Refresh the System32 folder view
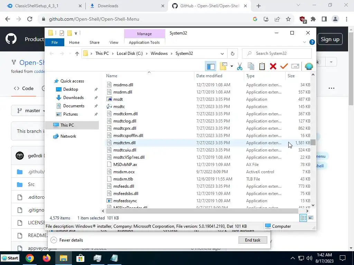Image resolution: width=354 pixels, height=265 pixels. [x=233, y=53]
